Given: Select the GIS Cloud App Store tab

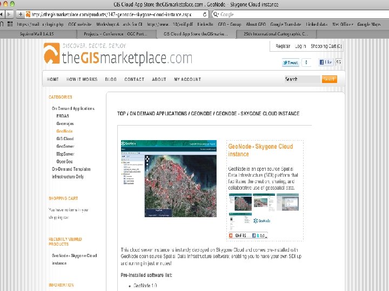Looking at the screenshot, I should click(x=196, y=34).
